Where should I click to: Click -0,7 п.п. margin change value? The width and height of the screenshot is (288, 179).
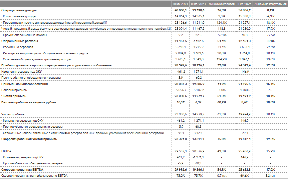pyautogui.click(x=222, y=176)
